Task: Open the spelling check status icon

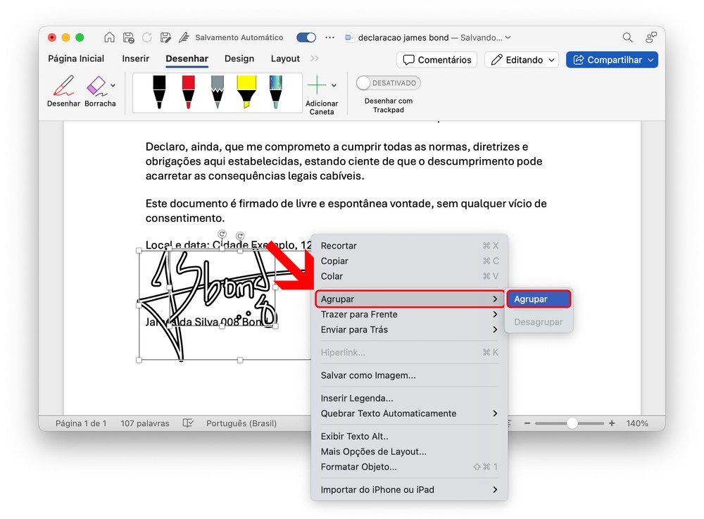Action: point(188,423)
